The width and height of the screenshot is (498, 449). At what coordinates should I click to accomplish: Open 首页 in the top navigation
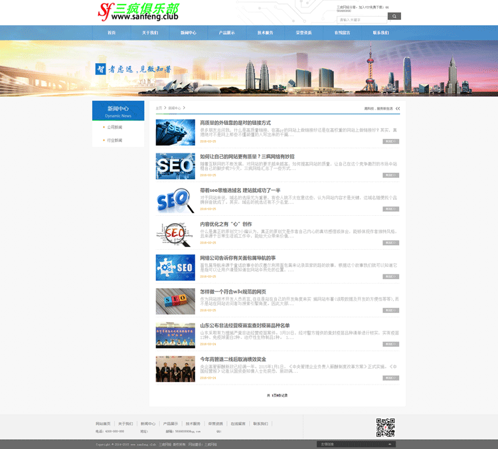tap(112, 33)
